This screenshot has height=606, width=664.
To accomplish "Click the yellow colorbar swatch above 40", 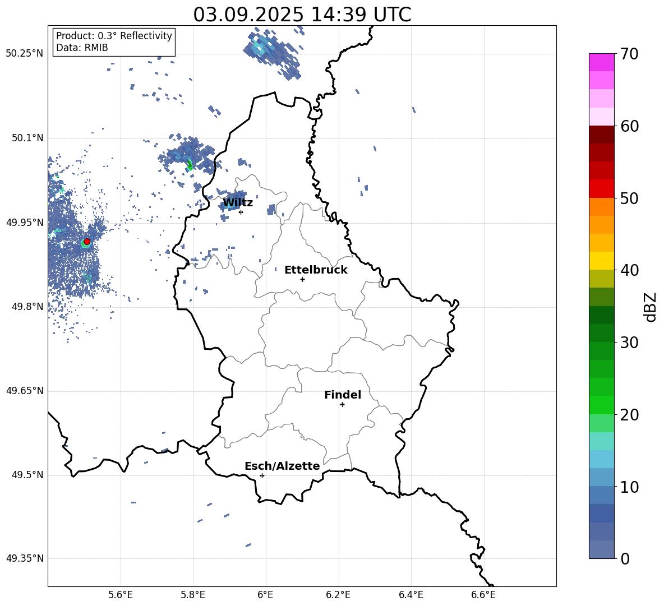I will pos(602,261).
